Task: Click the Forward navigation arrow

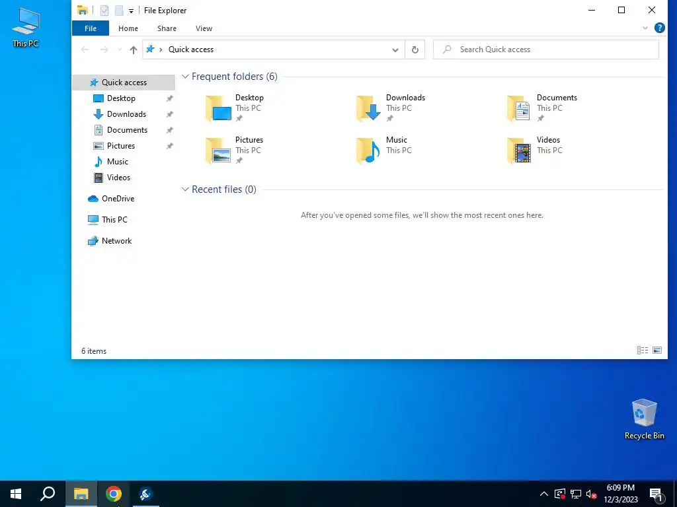Action: pyautogui.click(x=104, y=50)
